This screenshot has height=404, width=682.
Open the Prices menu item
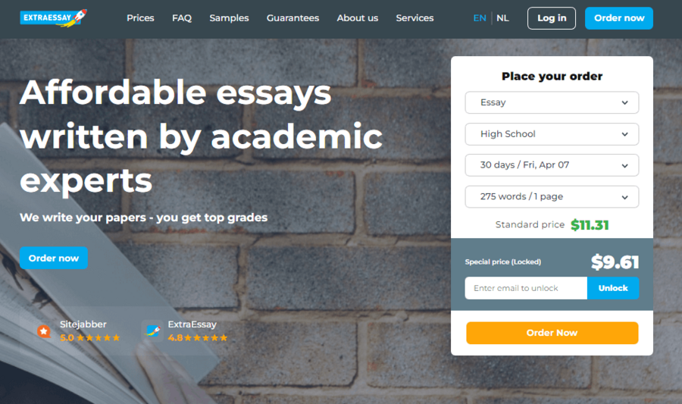[x=140, y=18]
